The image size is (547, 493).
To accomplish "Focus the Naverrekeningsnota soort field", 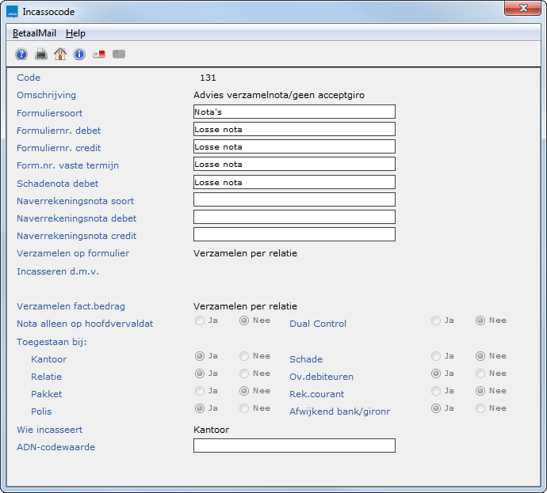I will click(293, 199).
